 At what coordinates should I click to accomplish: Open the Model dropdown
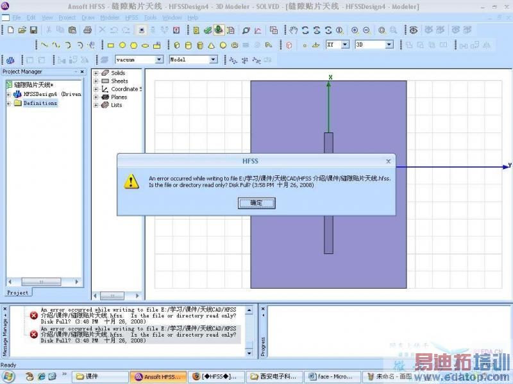(x=214, y=60)
